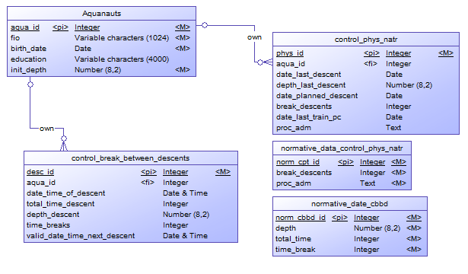The height and width of the screenshot is (274, 468).
Task: Click the education attribute in Aquanauts
Action: (x=28, y=59)
